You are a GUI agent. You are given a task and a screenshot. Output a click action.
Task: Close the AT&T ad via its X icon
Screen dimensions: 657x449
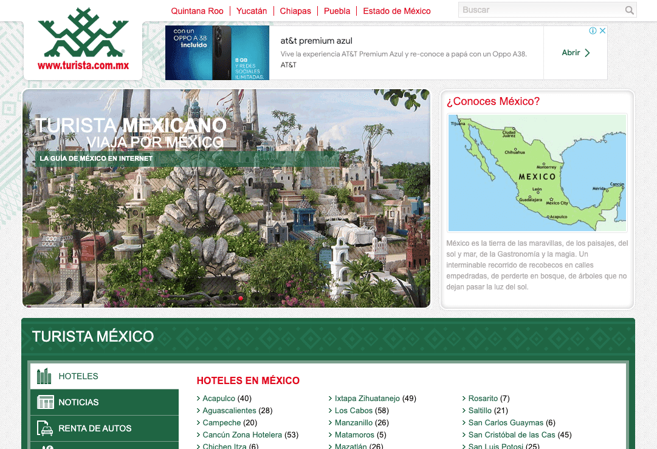[602, 30]
